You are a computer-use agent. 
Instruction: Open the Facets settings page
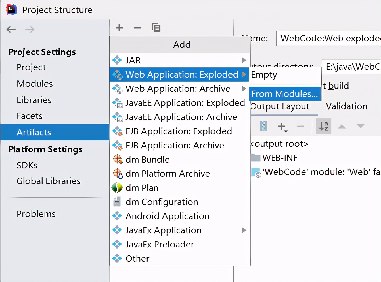point(30,116)
